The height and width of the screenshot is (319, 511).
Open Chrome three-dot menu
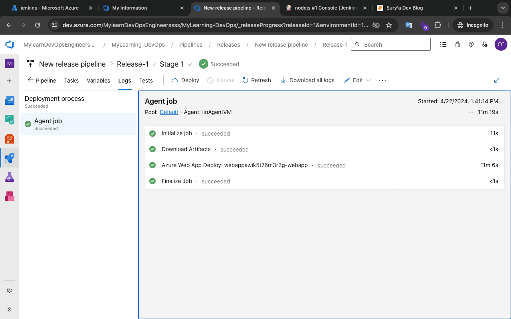tap(502, 25)
